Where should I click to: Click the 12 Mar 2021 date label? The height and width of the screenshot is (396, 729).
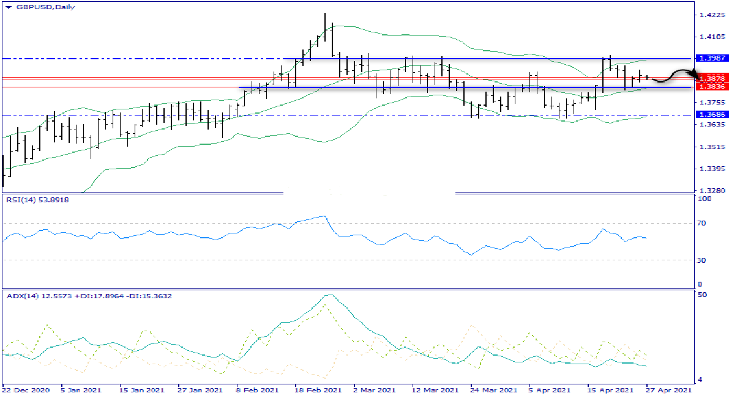coord(435,390)
